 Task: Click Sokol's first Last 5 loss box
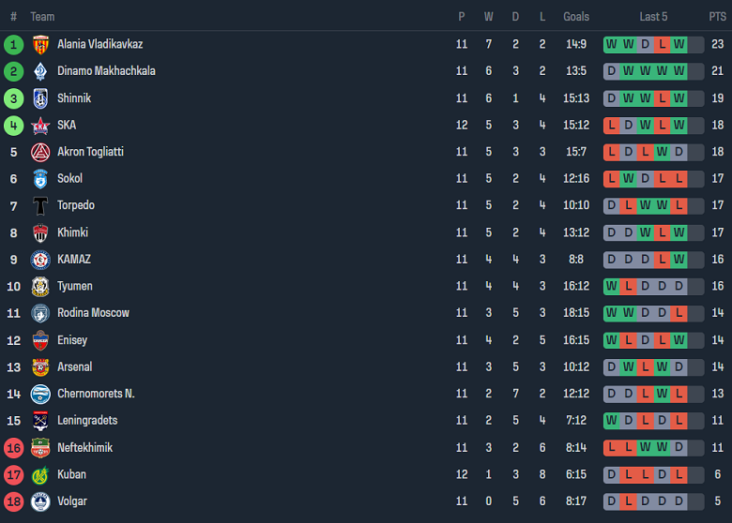pos(612,179)
